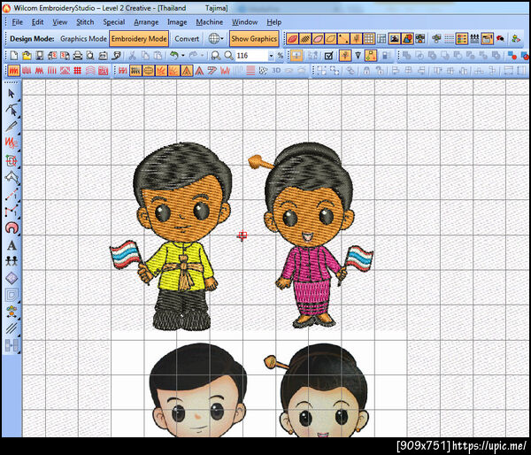This screenshot has height=455, width=531.
Task: Select first red Satin stitch type icon
Action: [x=14, y=71]
